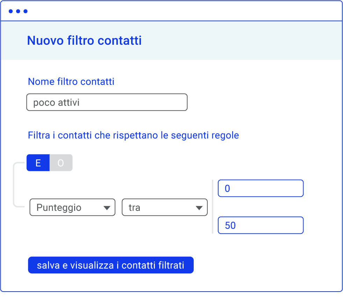This screenshot has width=343, height=308.
Task: Switch the rule logic to 'O'
Action: 60,163
